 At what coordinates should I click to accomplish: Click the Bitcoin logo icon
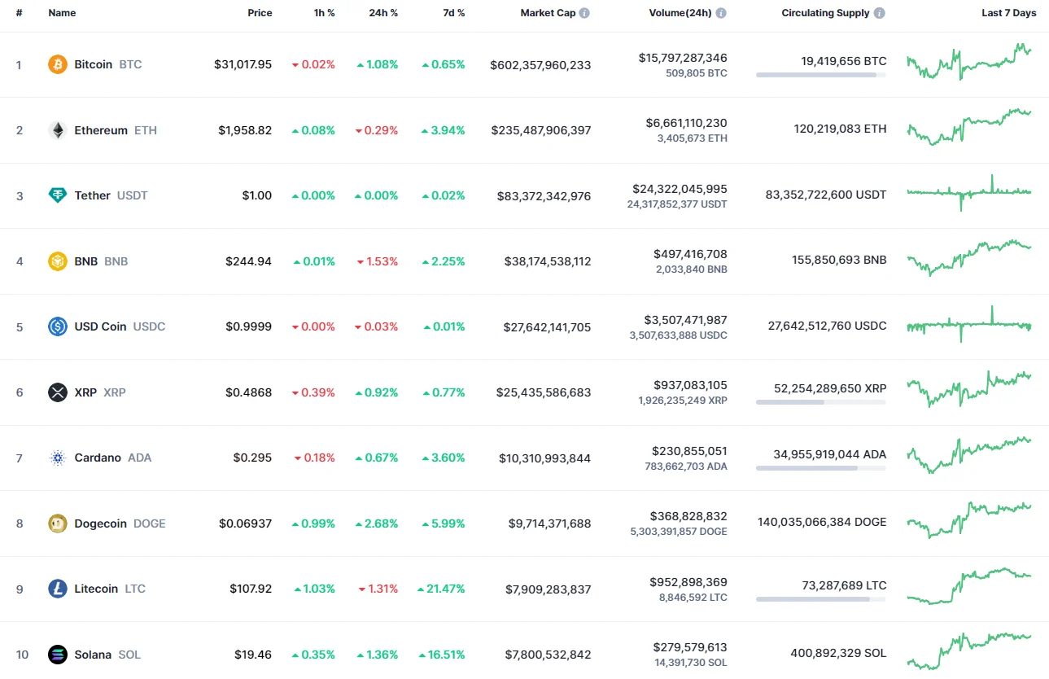[57, 64]
